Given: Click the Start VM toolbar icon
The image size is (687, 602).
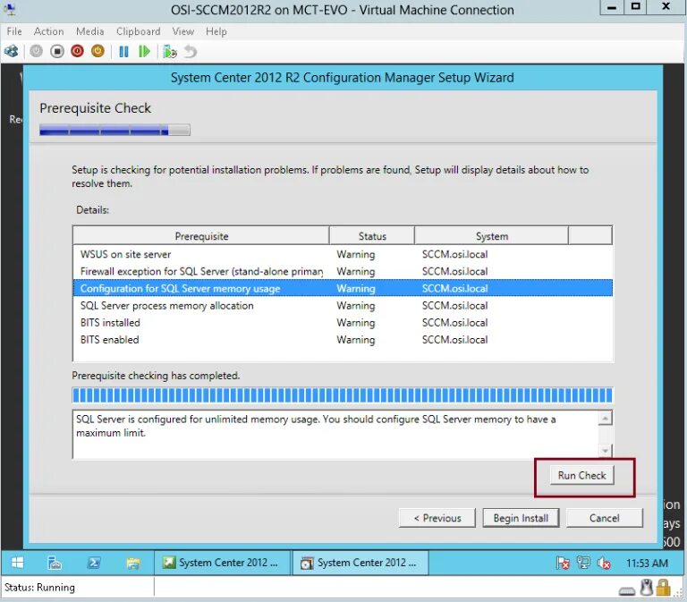Looking at the screenshot, I should (37, 51).
